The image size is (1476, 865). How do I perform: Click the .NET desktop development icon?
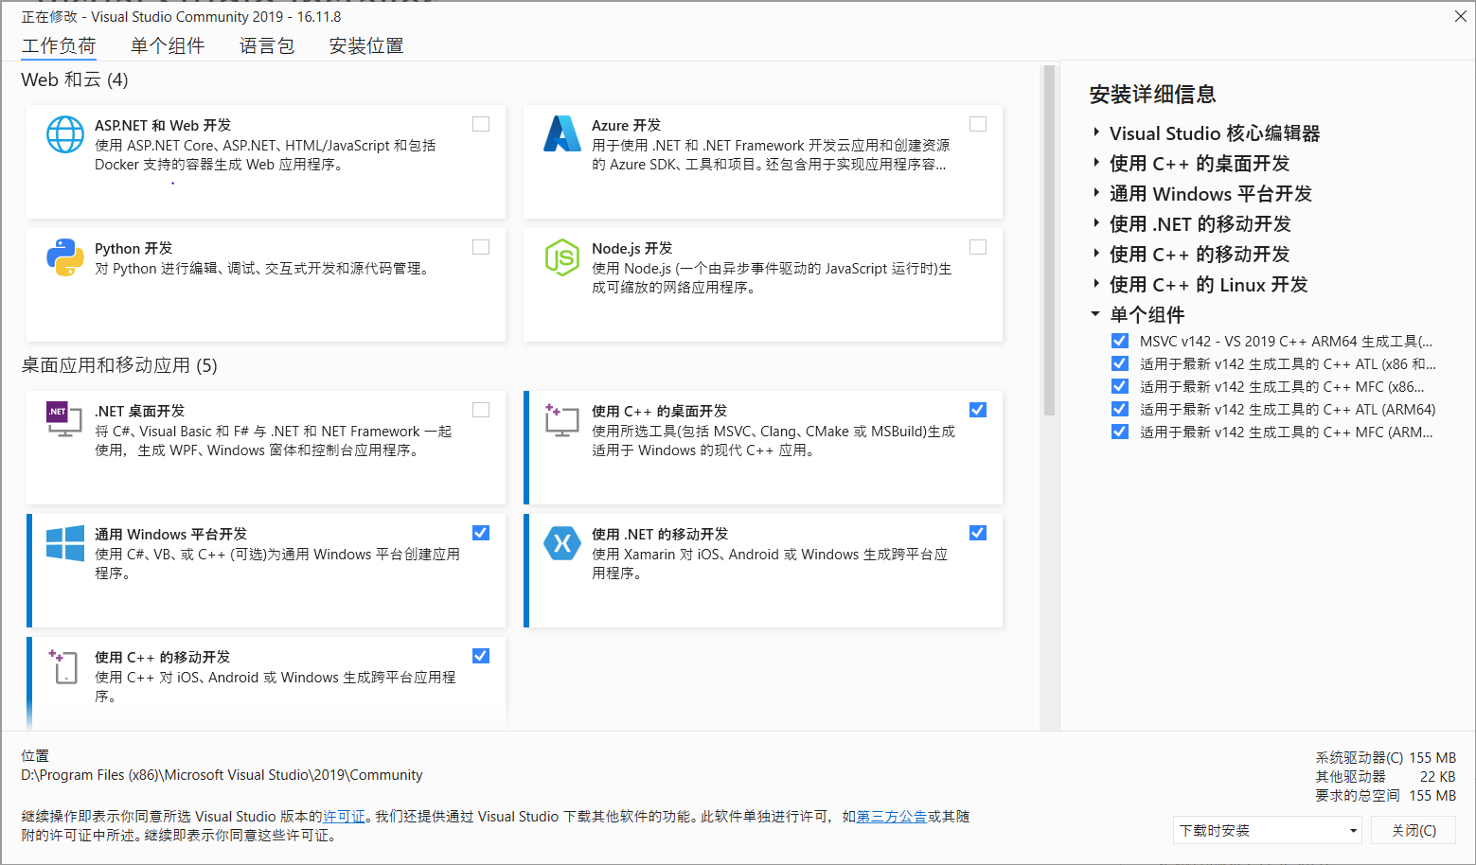[64, 418]
